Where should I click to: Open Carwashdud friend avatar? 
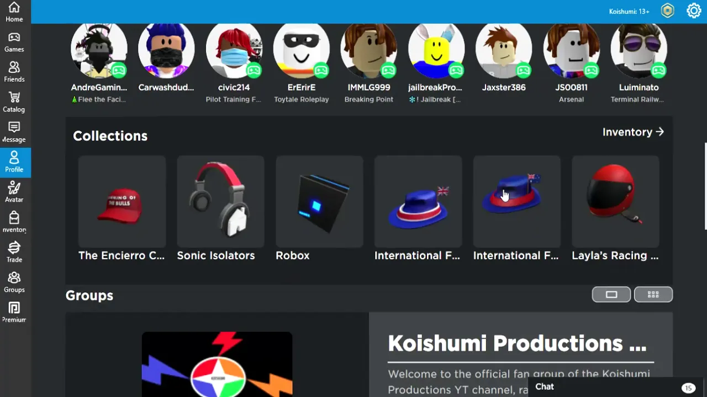pyautogui.click(x=166, y=50)
